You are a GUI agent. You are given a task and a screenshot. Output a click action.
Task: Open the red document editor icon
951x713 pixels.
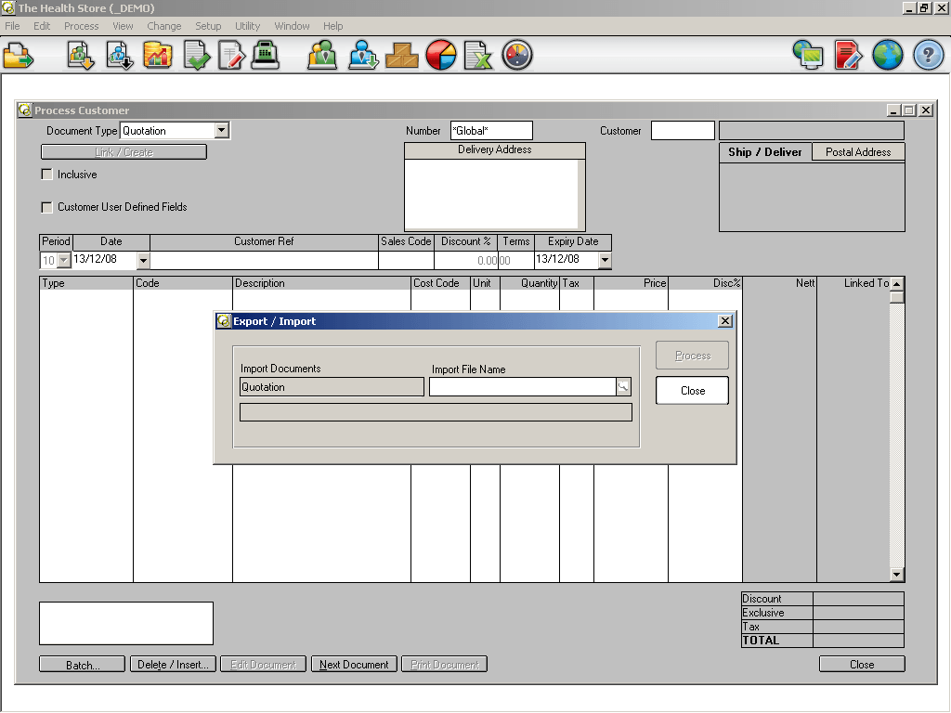(846, 55)
